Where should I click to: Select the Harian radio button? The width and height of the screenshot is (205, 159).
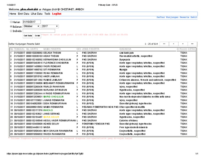11,22
